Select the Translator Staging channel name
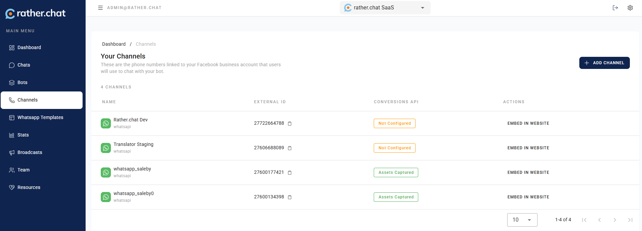 [133, 144]
